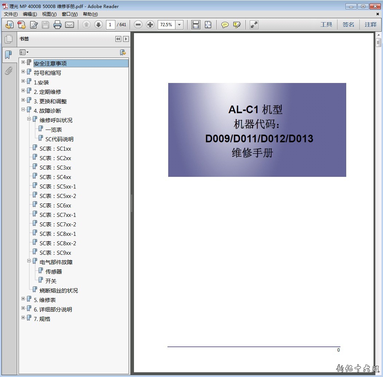Screen dimensions: 383x377
Task: Switch to read mode with expand arrows icon
Action: (x=254, y=25)
